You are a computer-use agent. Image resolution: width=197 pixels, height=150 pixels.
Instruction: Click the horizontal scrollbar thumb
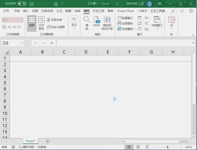tap(152, 141)
